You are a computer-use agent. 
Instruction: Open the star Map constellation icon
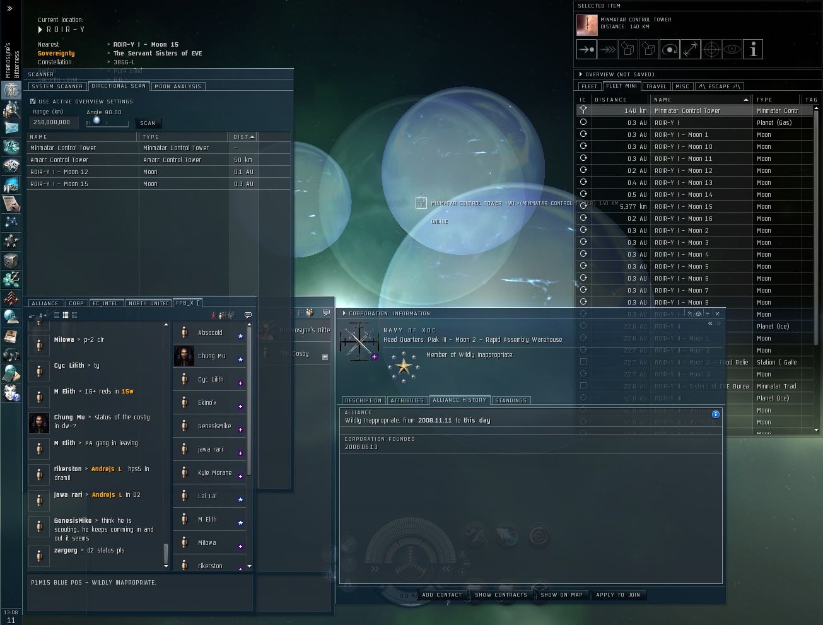[x=11, y=222]
